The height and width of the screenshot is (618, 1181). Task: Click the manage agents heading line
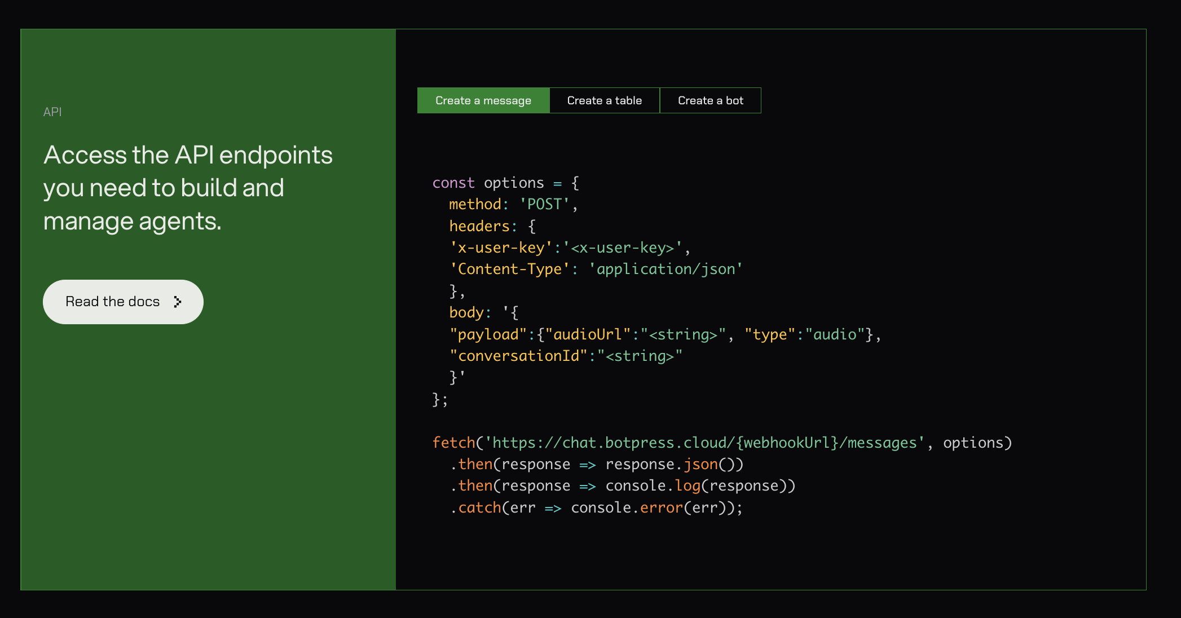click(x=133, y=221)
